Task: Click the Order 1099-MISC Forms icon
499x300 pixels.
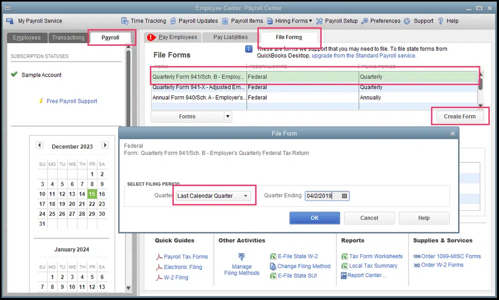Action: [x=417, y=257]
